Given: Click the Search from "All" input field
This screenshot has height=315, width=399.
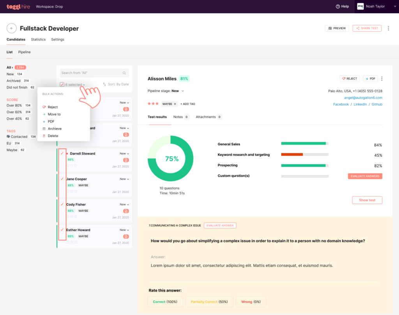Looking at the screenshot, I should [91, 73].
